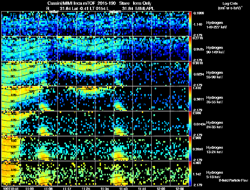Click the '0.2716' color scale value
This screenshot has width=250, height=190.
[198, 38]
